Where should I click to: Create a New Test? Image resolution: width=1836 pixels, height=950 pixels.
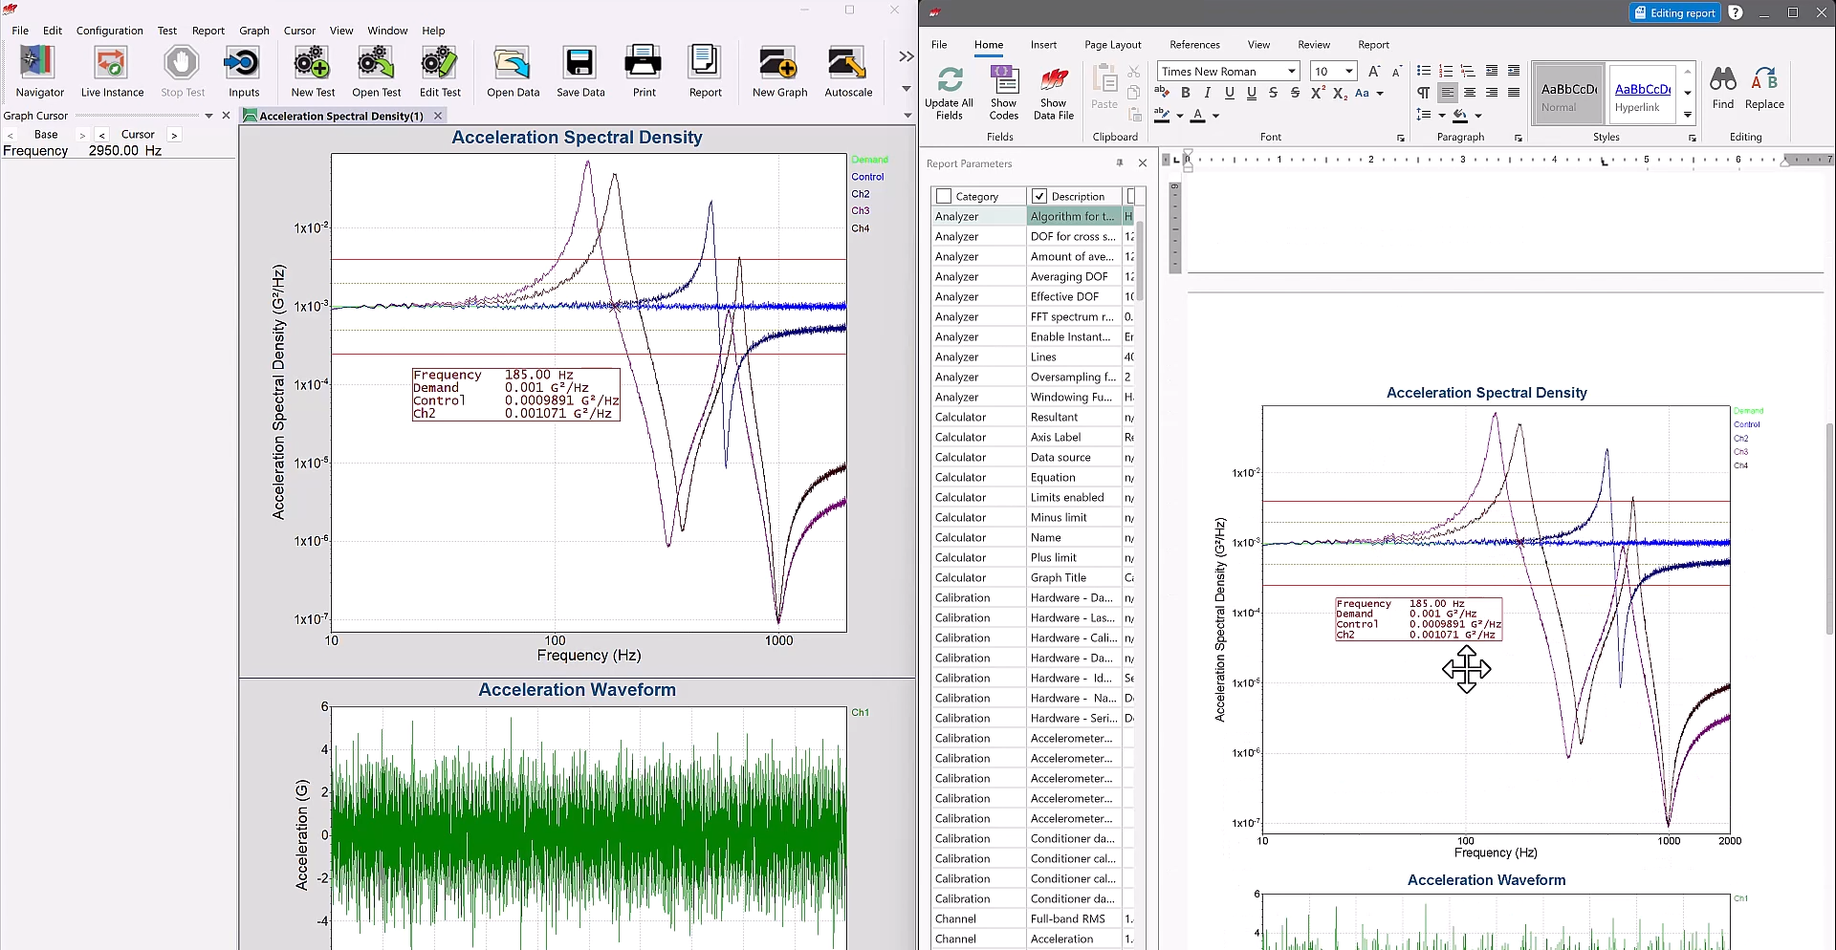pyautogui.click(x=313, y=72)
